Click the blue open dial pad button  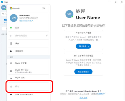83,71
